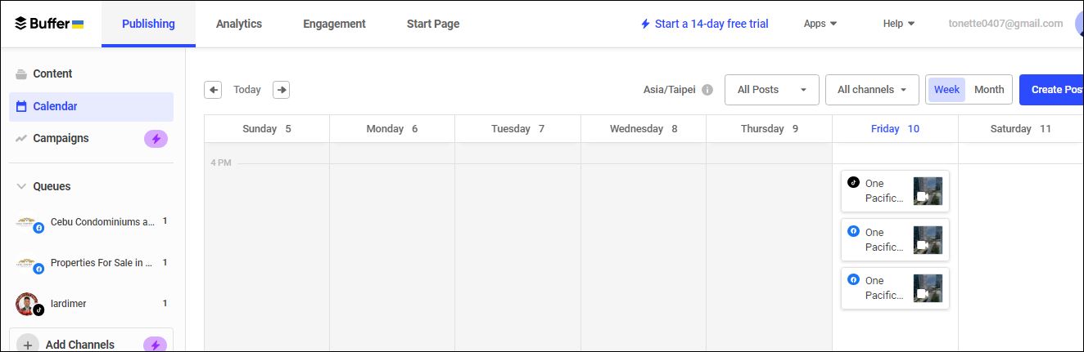
Task: Open the All Posts filter dropdown
Action: 771,90
